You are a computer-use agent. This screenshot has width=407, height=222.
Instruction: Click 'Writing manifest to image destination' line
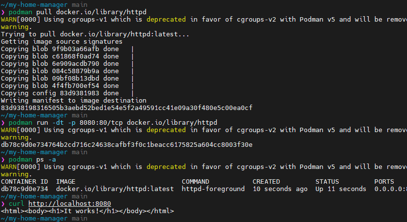tap(73, 100)
